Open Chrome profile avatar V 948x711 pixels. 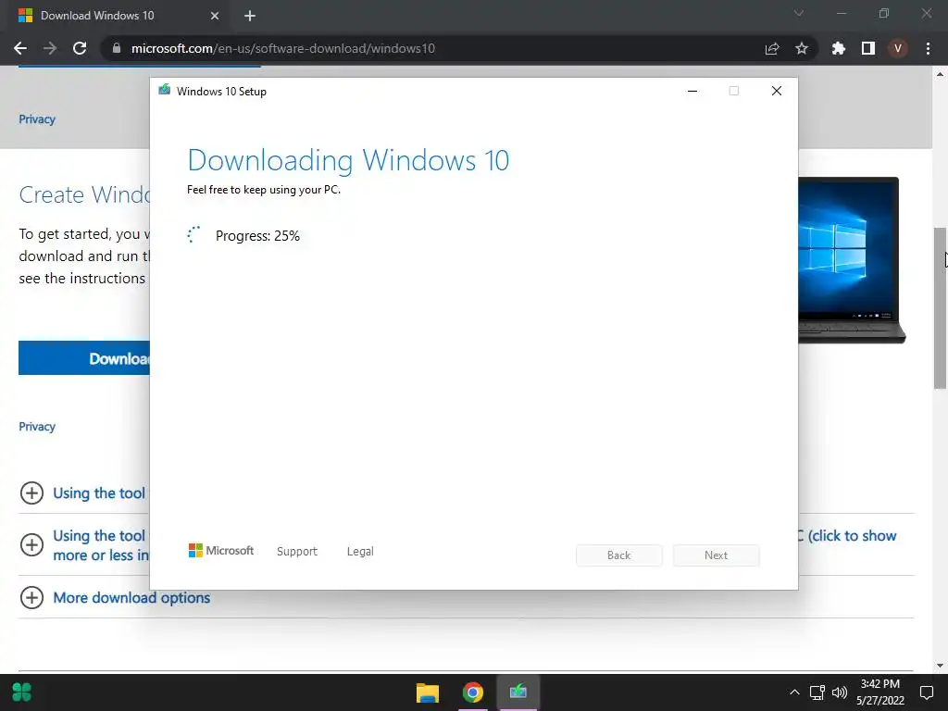click(898, 48)
